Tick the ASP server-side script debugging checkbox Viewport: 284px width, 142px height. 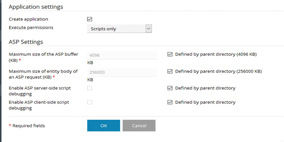(90, 88)
